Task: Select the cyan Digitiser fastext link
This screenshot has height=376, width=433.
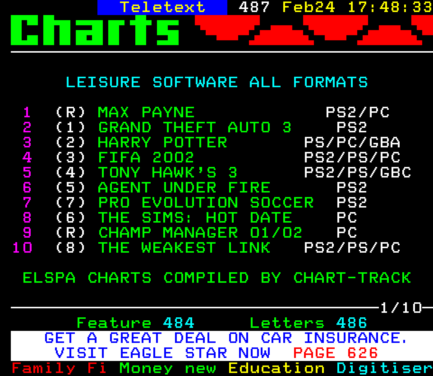Action: [x=385, y=368]
